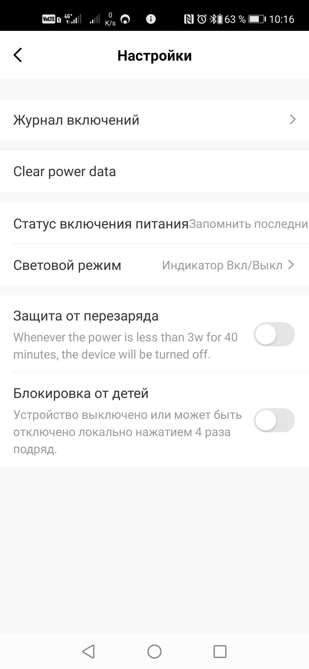The width and height of the screenshot is (309, 669).
Task: Expand Журнал включений chevron arrow
Action: click(292, 120)
